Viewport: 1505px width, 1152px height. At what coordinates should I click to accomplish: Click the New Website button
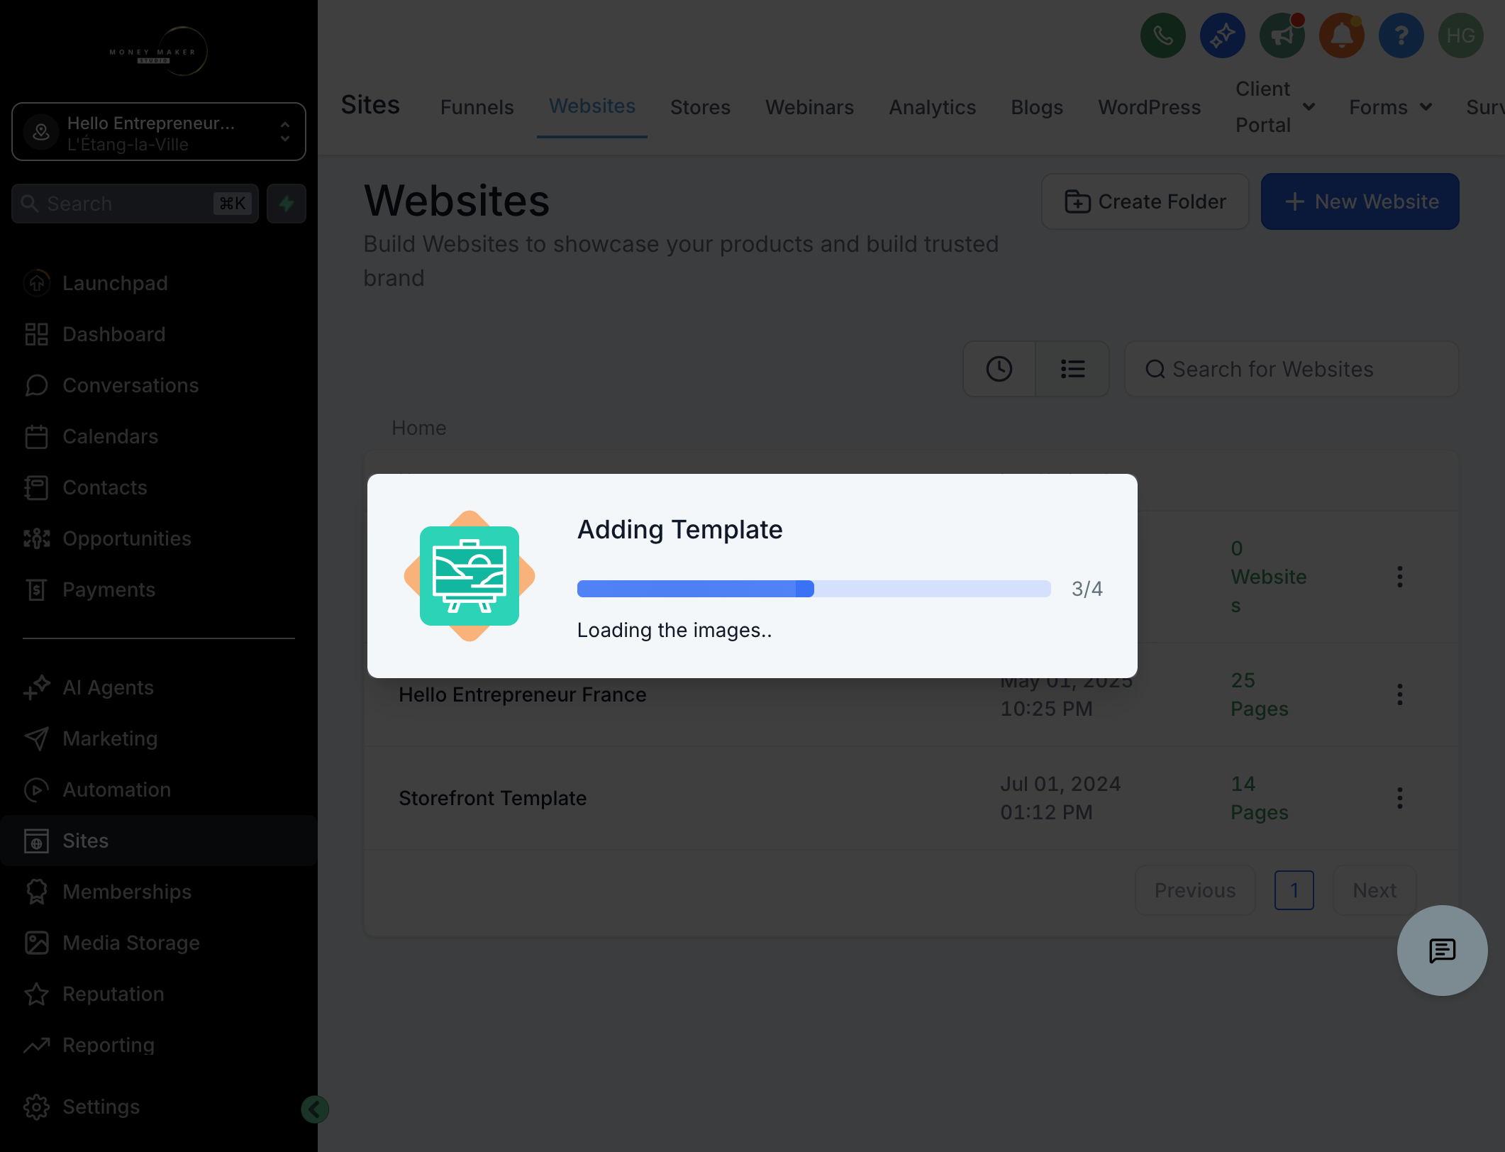(1360, 201)
